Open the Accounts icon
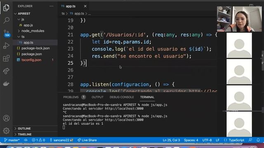Viewport: 264px width, 148px height. (x=6, y=118)
